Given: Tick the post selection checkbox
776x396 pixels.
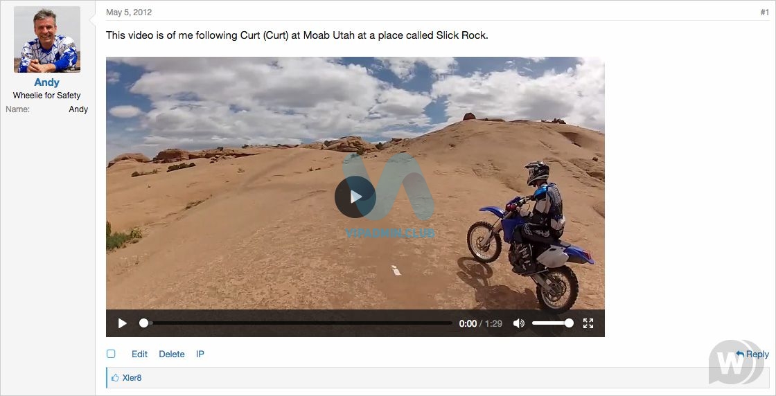Looking at the screenshot, I should click(111, 354).
